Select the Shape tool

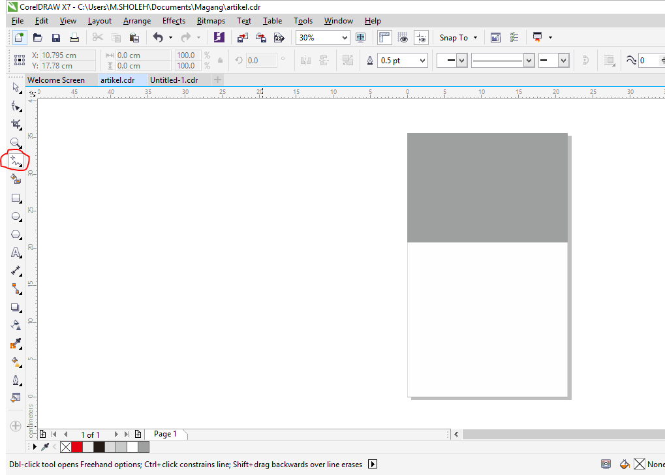15,106
